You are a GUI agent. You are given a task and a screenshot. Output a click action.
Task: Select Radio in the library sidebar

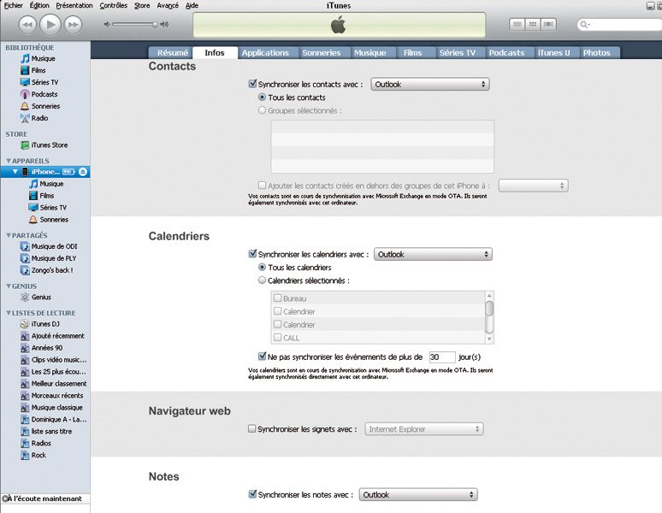tap(39, 118)
